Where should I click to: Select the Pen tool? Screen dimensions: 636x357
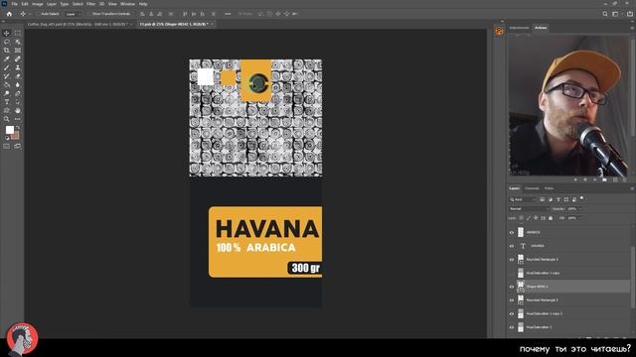[18, 93]
